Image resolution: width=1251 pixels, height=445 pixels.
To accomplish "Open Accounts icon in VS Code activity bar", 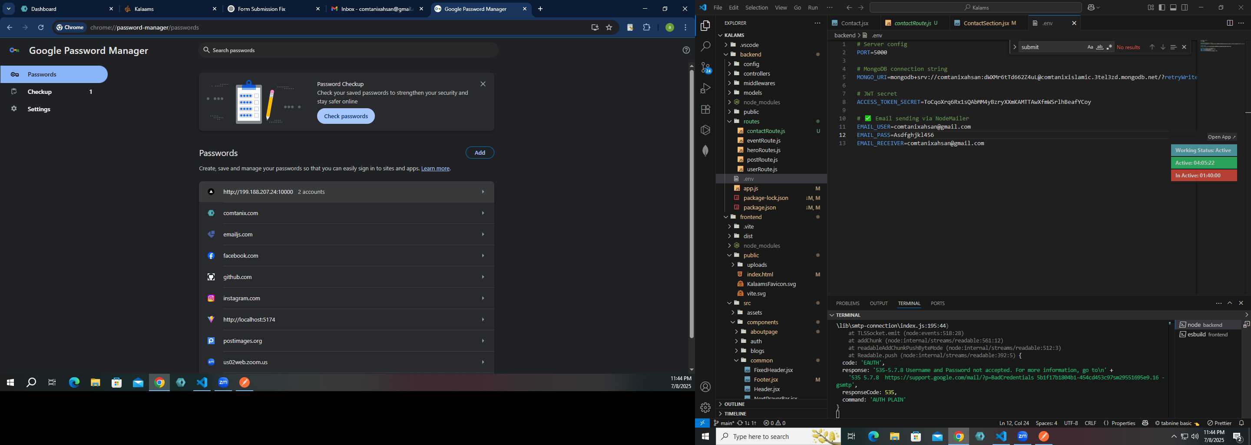I will coord(705,387).
